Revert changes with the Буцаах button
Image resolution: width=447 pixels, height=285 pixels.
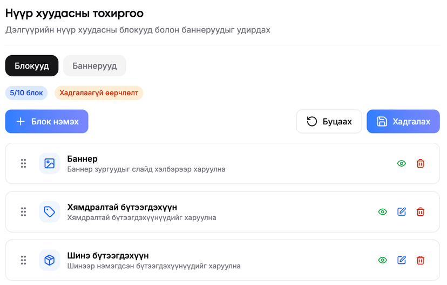click(x=329, y=122)
